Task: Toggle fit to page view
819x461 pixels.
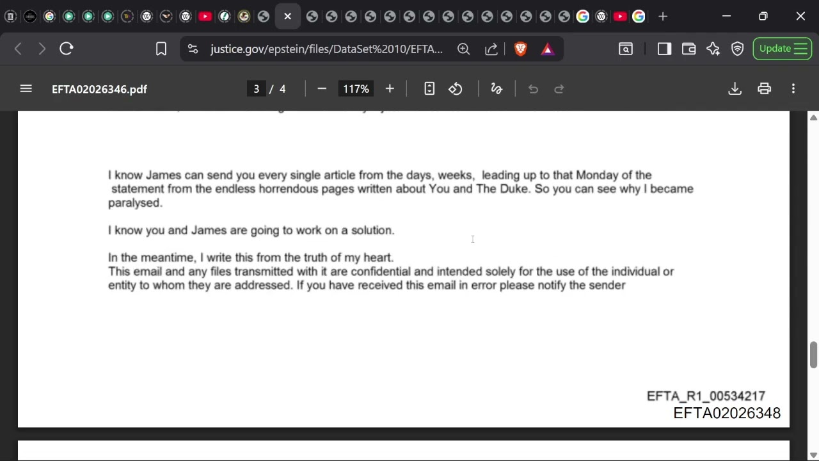Action: tap(429, 89)
